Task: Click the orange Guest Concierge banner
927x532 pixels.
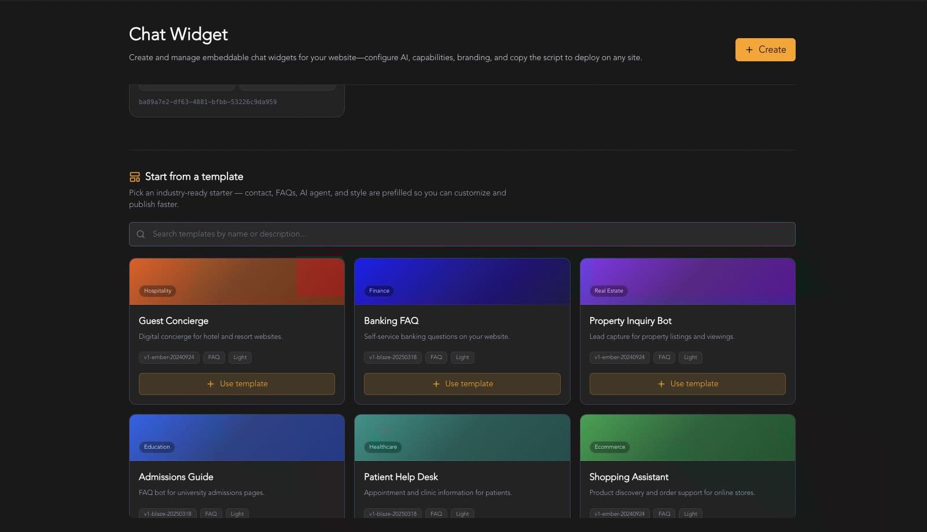Action: 237,282
